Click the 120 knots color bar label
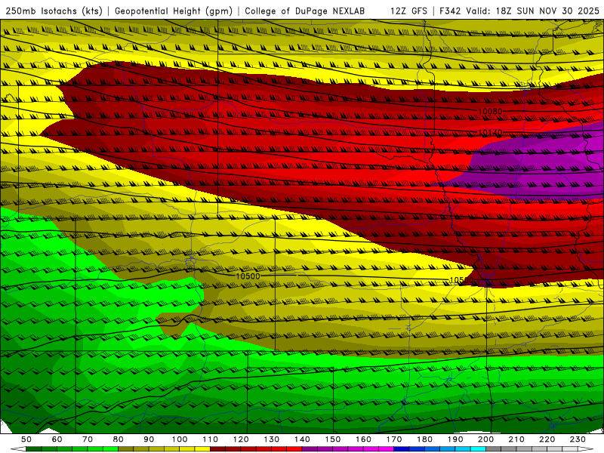This screenshot has width=604, height=453. pyautogui.click(x=241, y=439)
